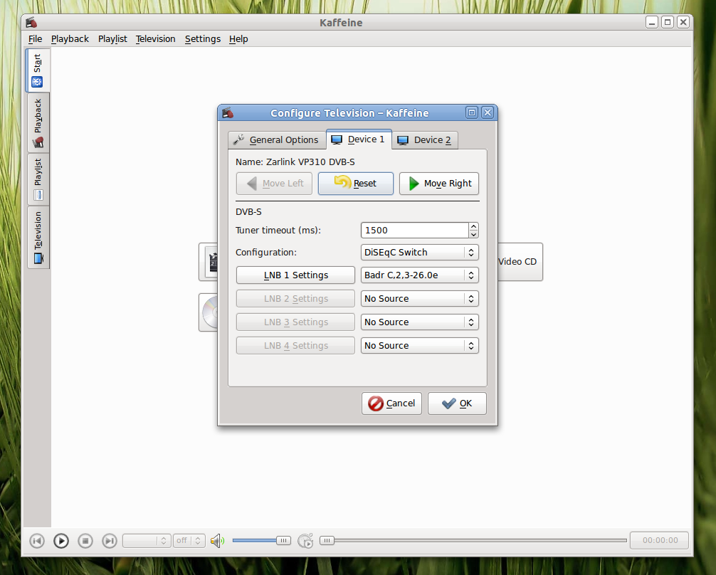Click the next track button
716x575 pixels.
(109, 541)
